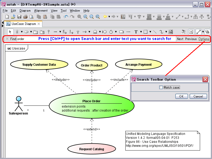
Task: Expand the line style dropdown arrow
Action: coord(203,32)
